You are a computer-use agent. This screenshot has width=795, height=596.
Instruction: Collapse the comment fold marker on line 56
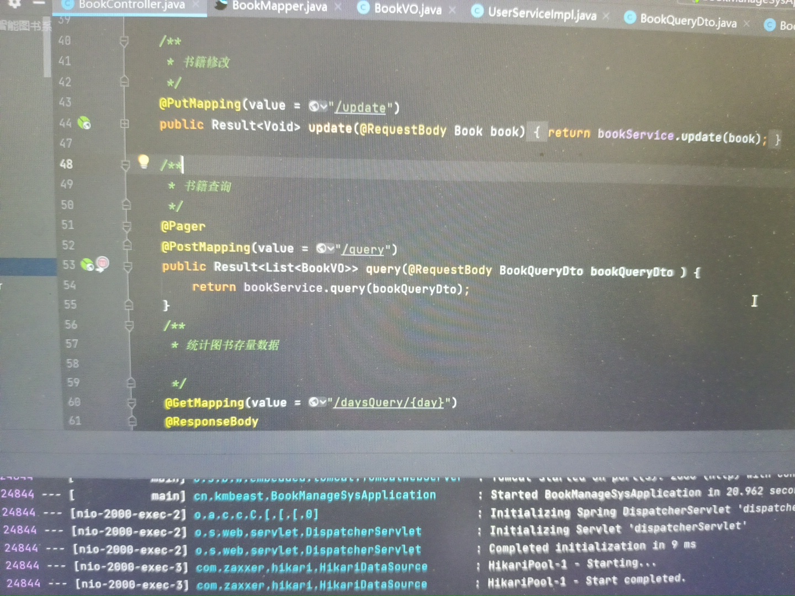coord(129,326)
